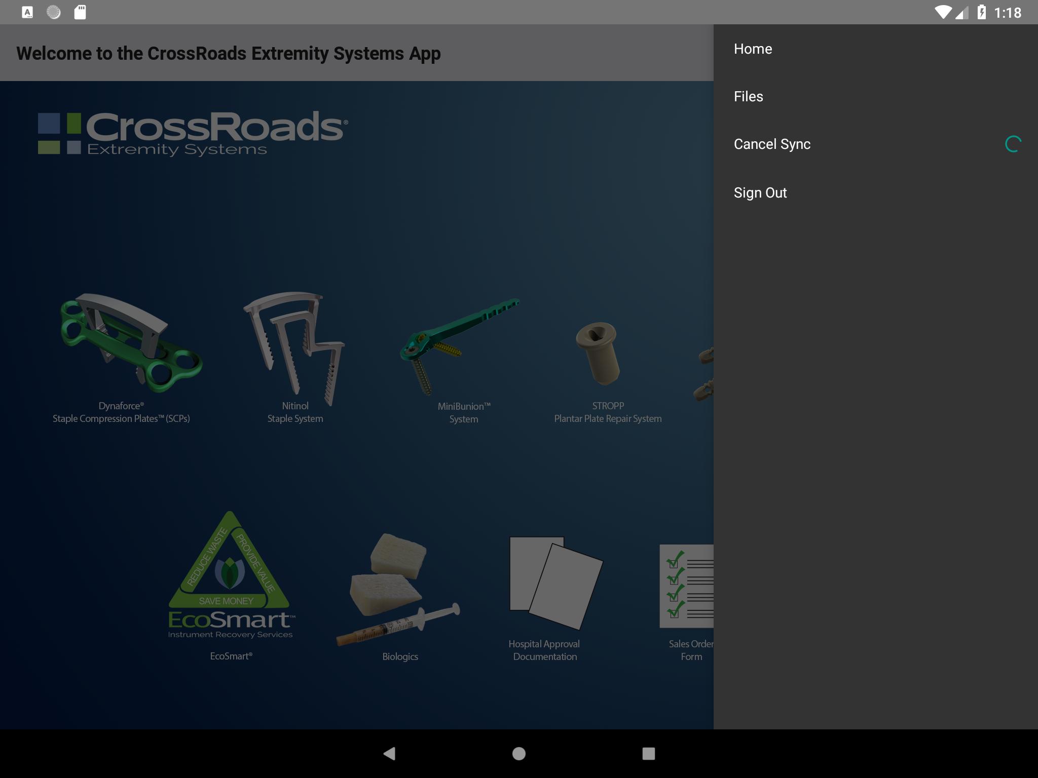This screenshot has width=1038, height=778.
Task: Open the Sales Order Form checklist tile
Action: pos(687,603)
